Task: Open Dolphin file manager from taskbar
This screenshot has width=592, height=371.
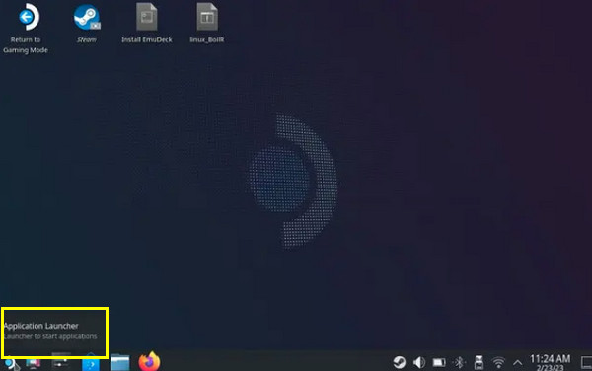Action: click(x=120, y=363)
